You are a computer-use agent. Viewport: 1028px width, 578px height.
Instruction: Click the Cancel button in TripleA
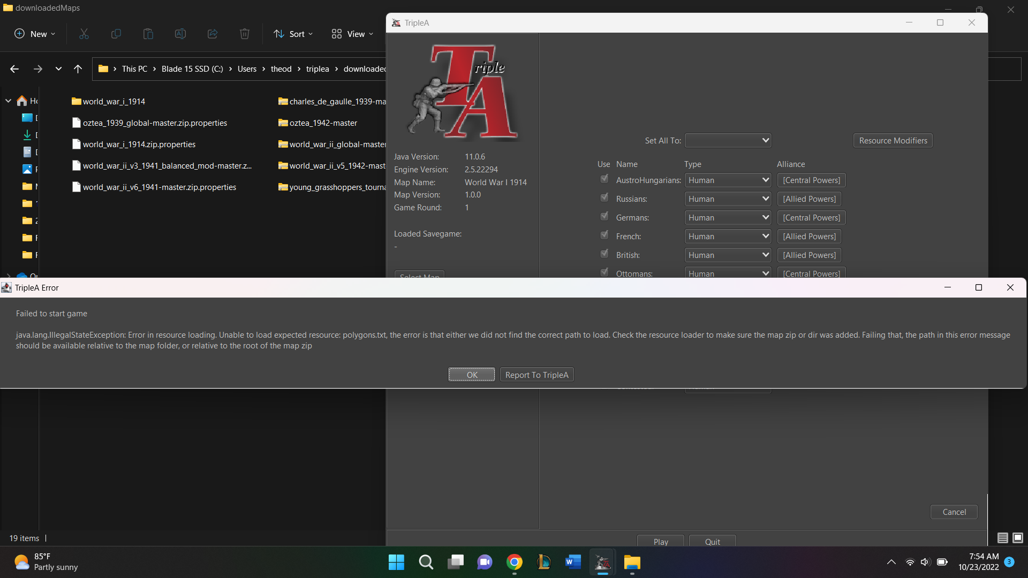pyautogui.click(x=954, y=512)
